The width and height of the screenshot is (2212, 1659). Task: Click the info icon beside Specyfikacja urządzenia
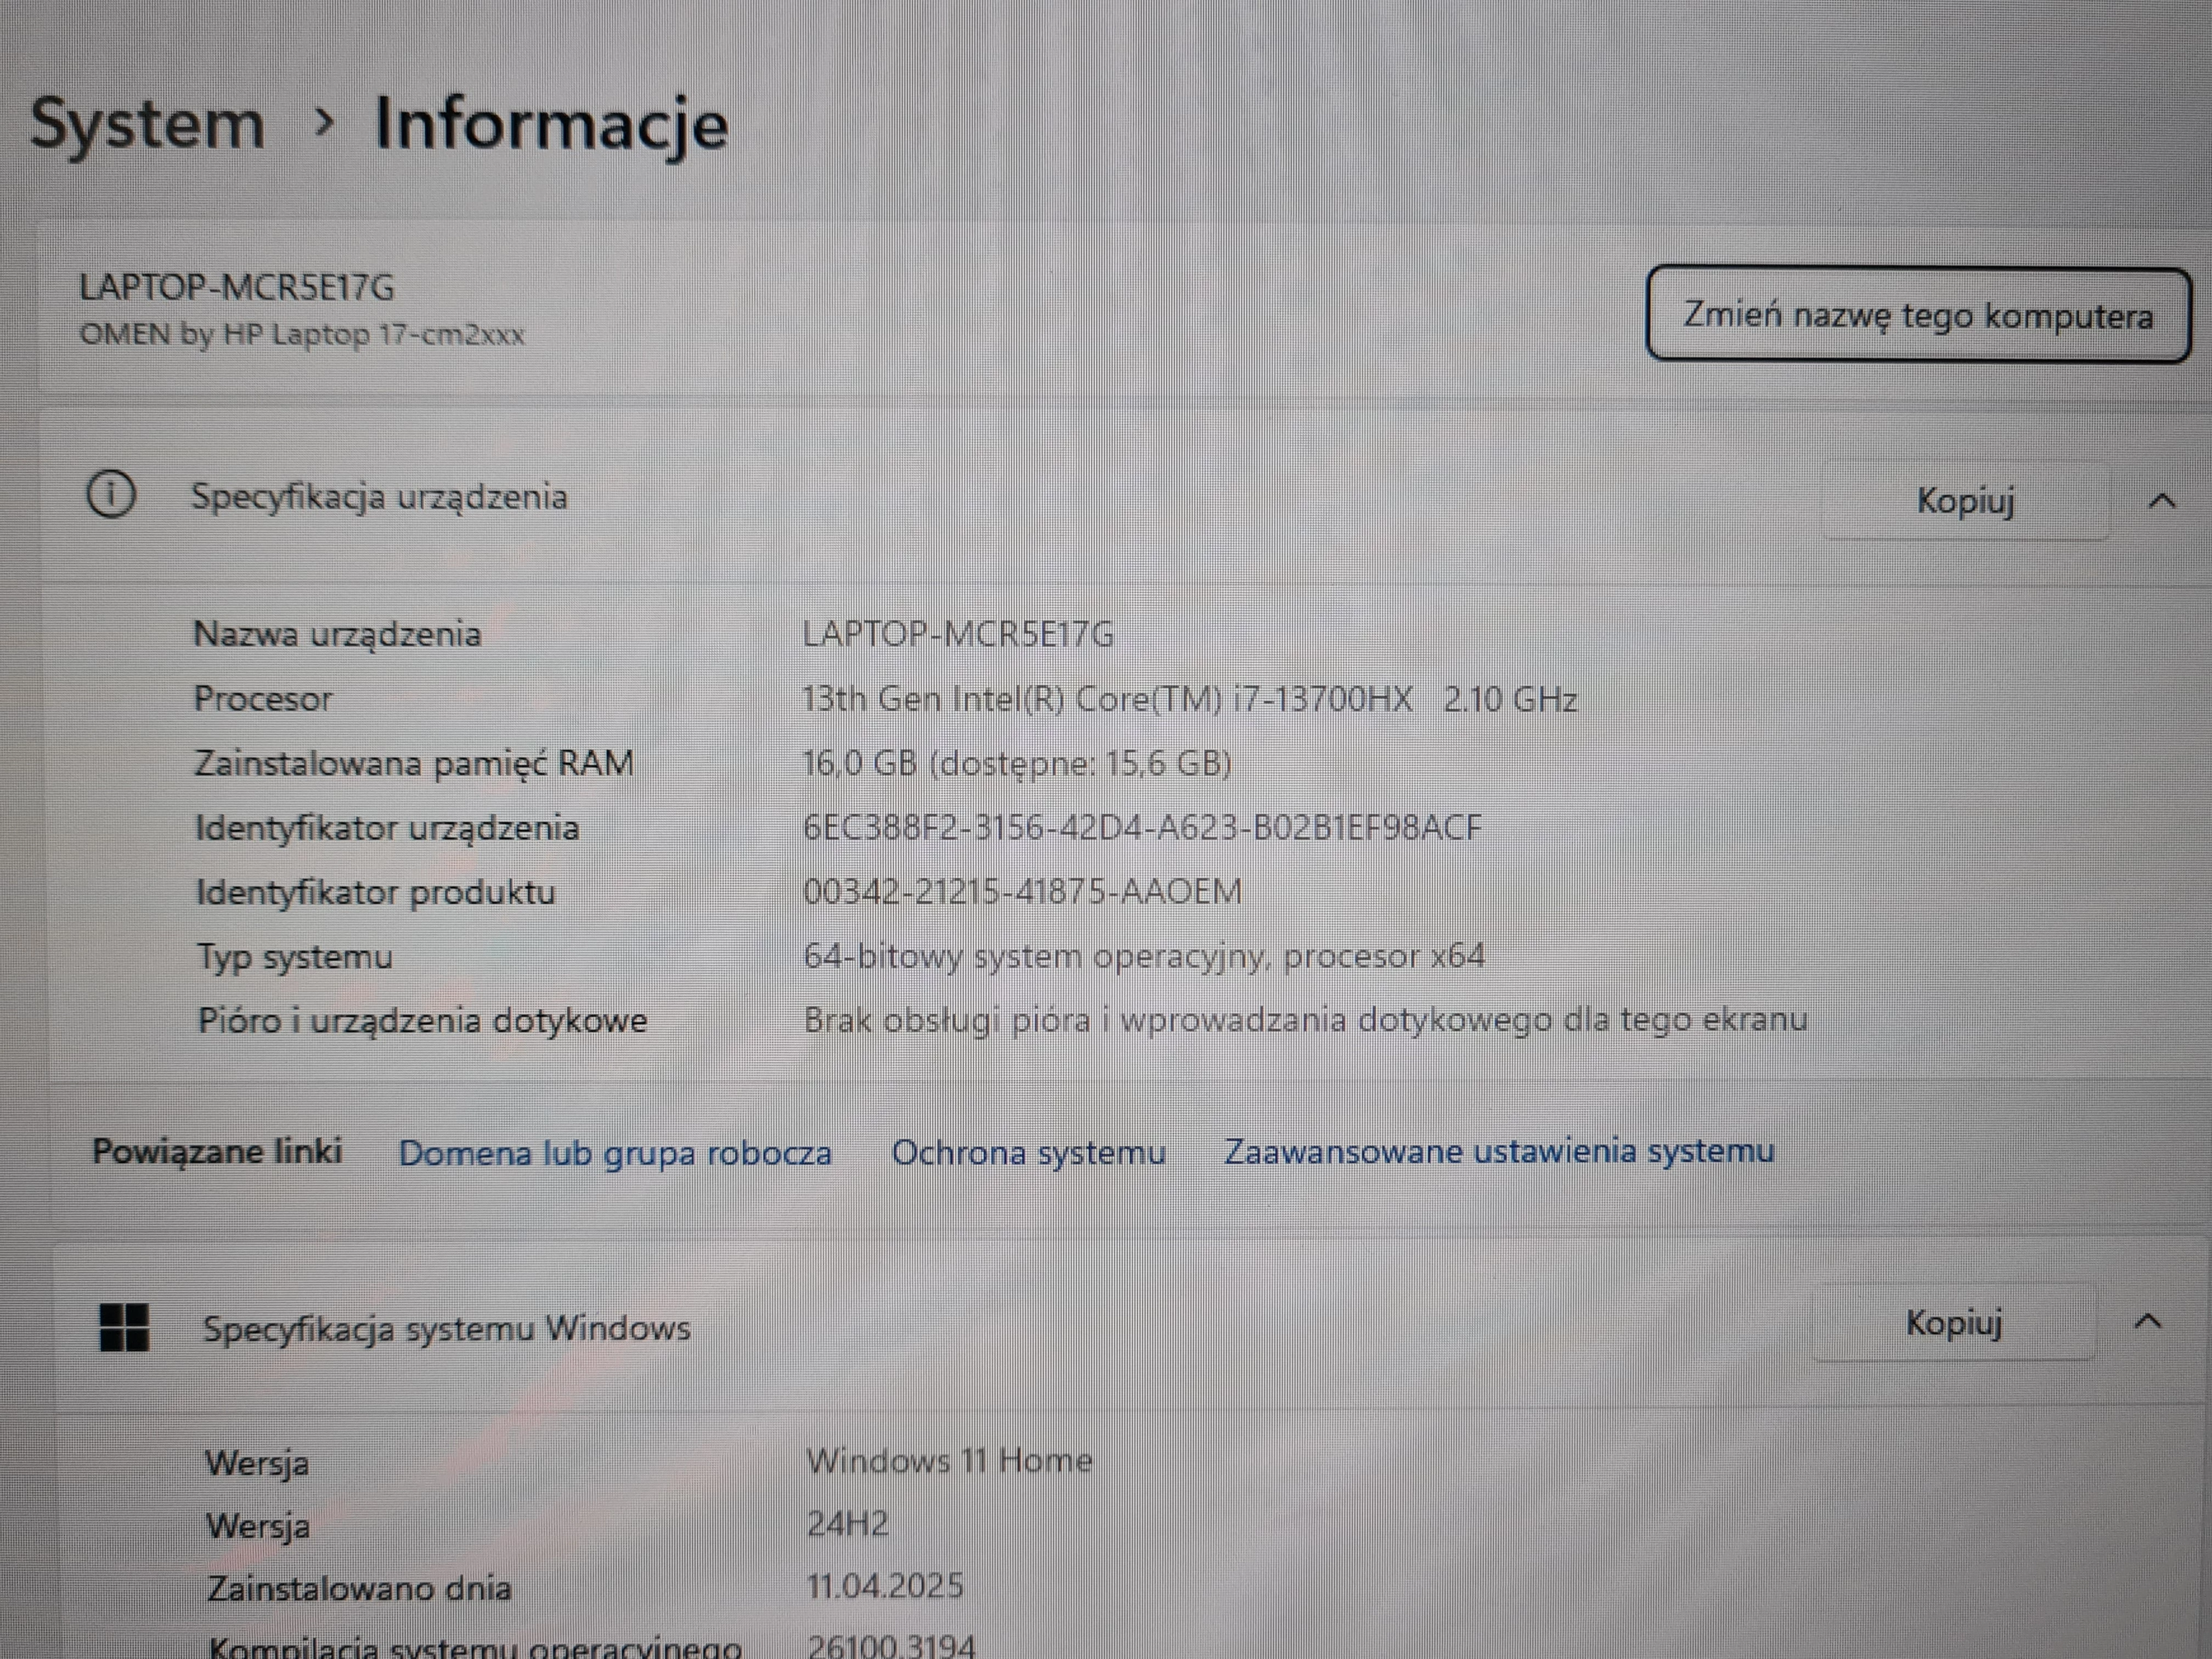click(111, 494)
